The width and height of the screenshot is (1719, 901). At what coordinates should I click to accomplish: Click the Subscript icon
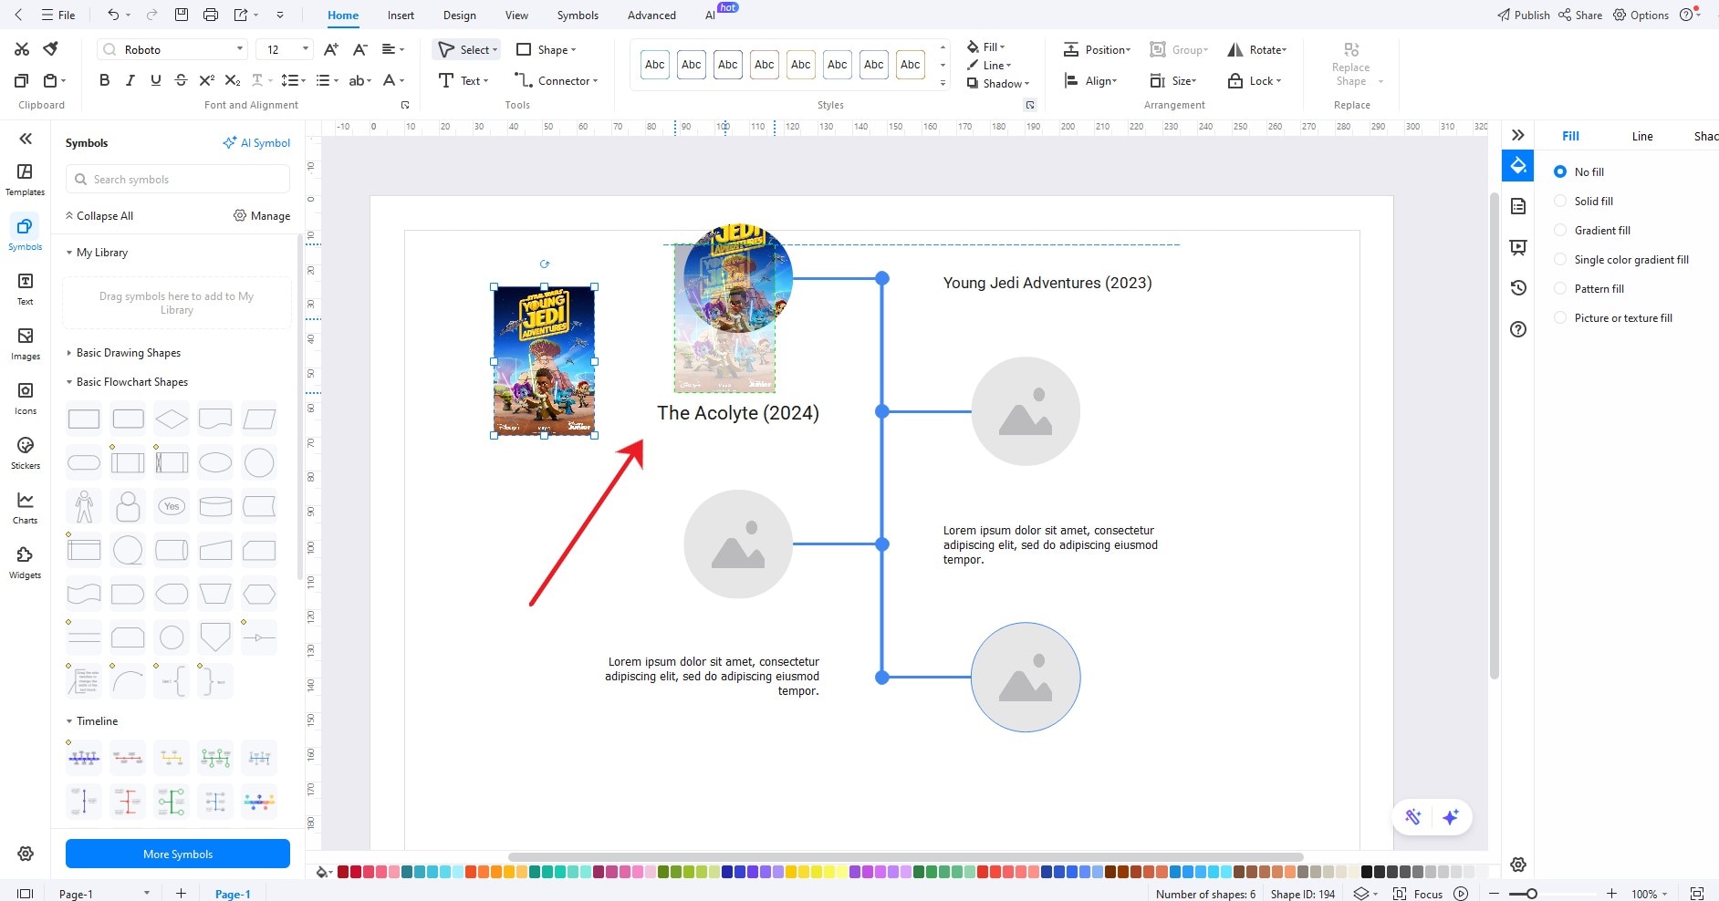[233, 80]
